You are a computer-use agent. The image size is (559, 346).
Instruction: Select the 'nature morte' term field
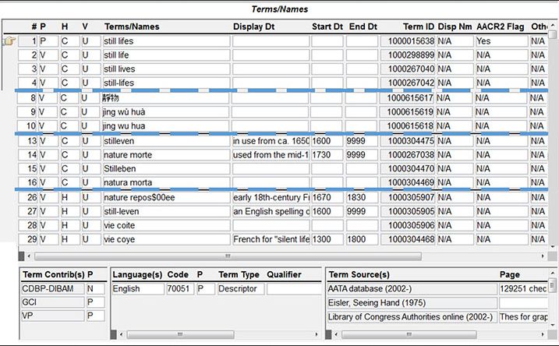[167, 155]
